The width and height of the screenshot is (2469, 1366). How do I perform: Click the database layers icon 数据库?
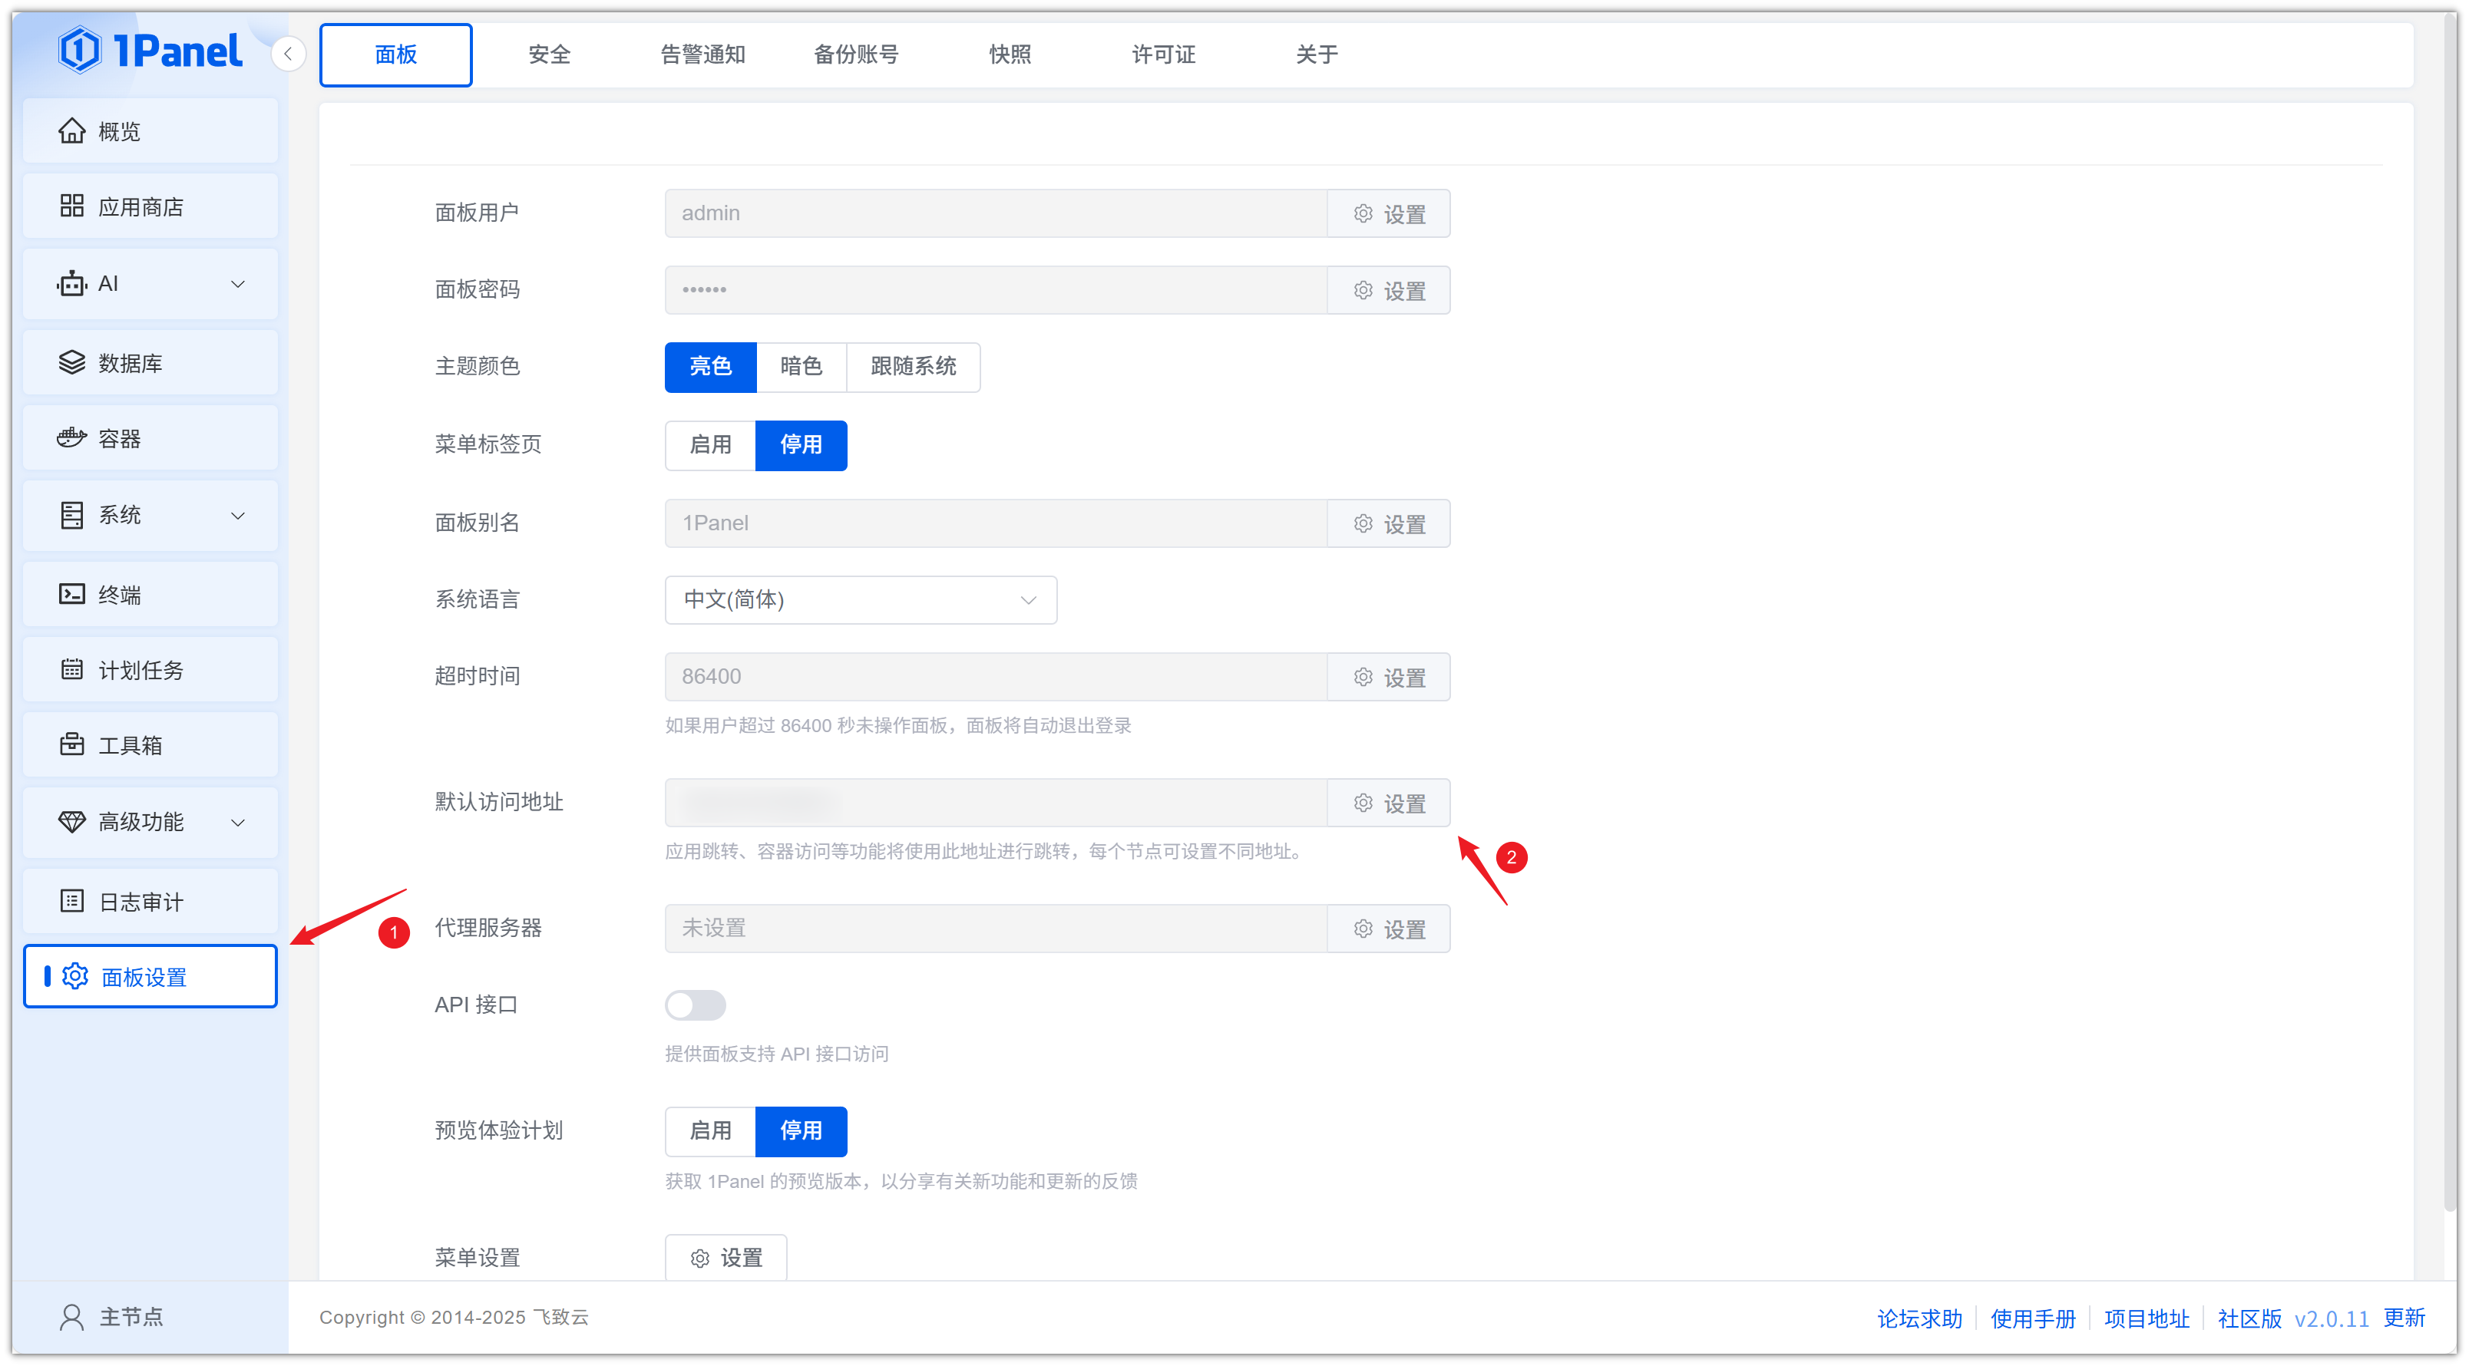click(72, 362)
